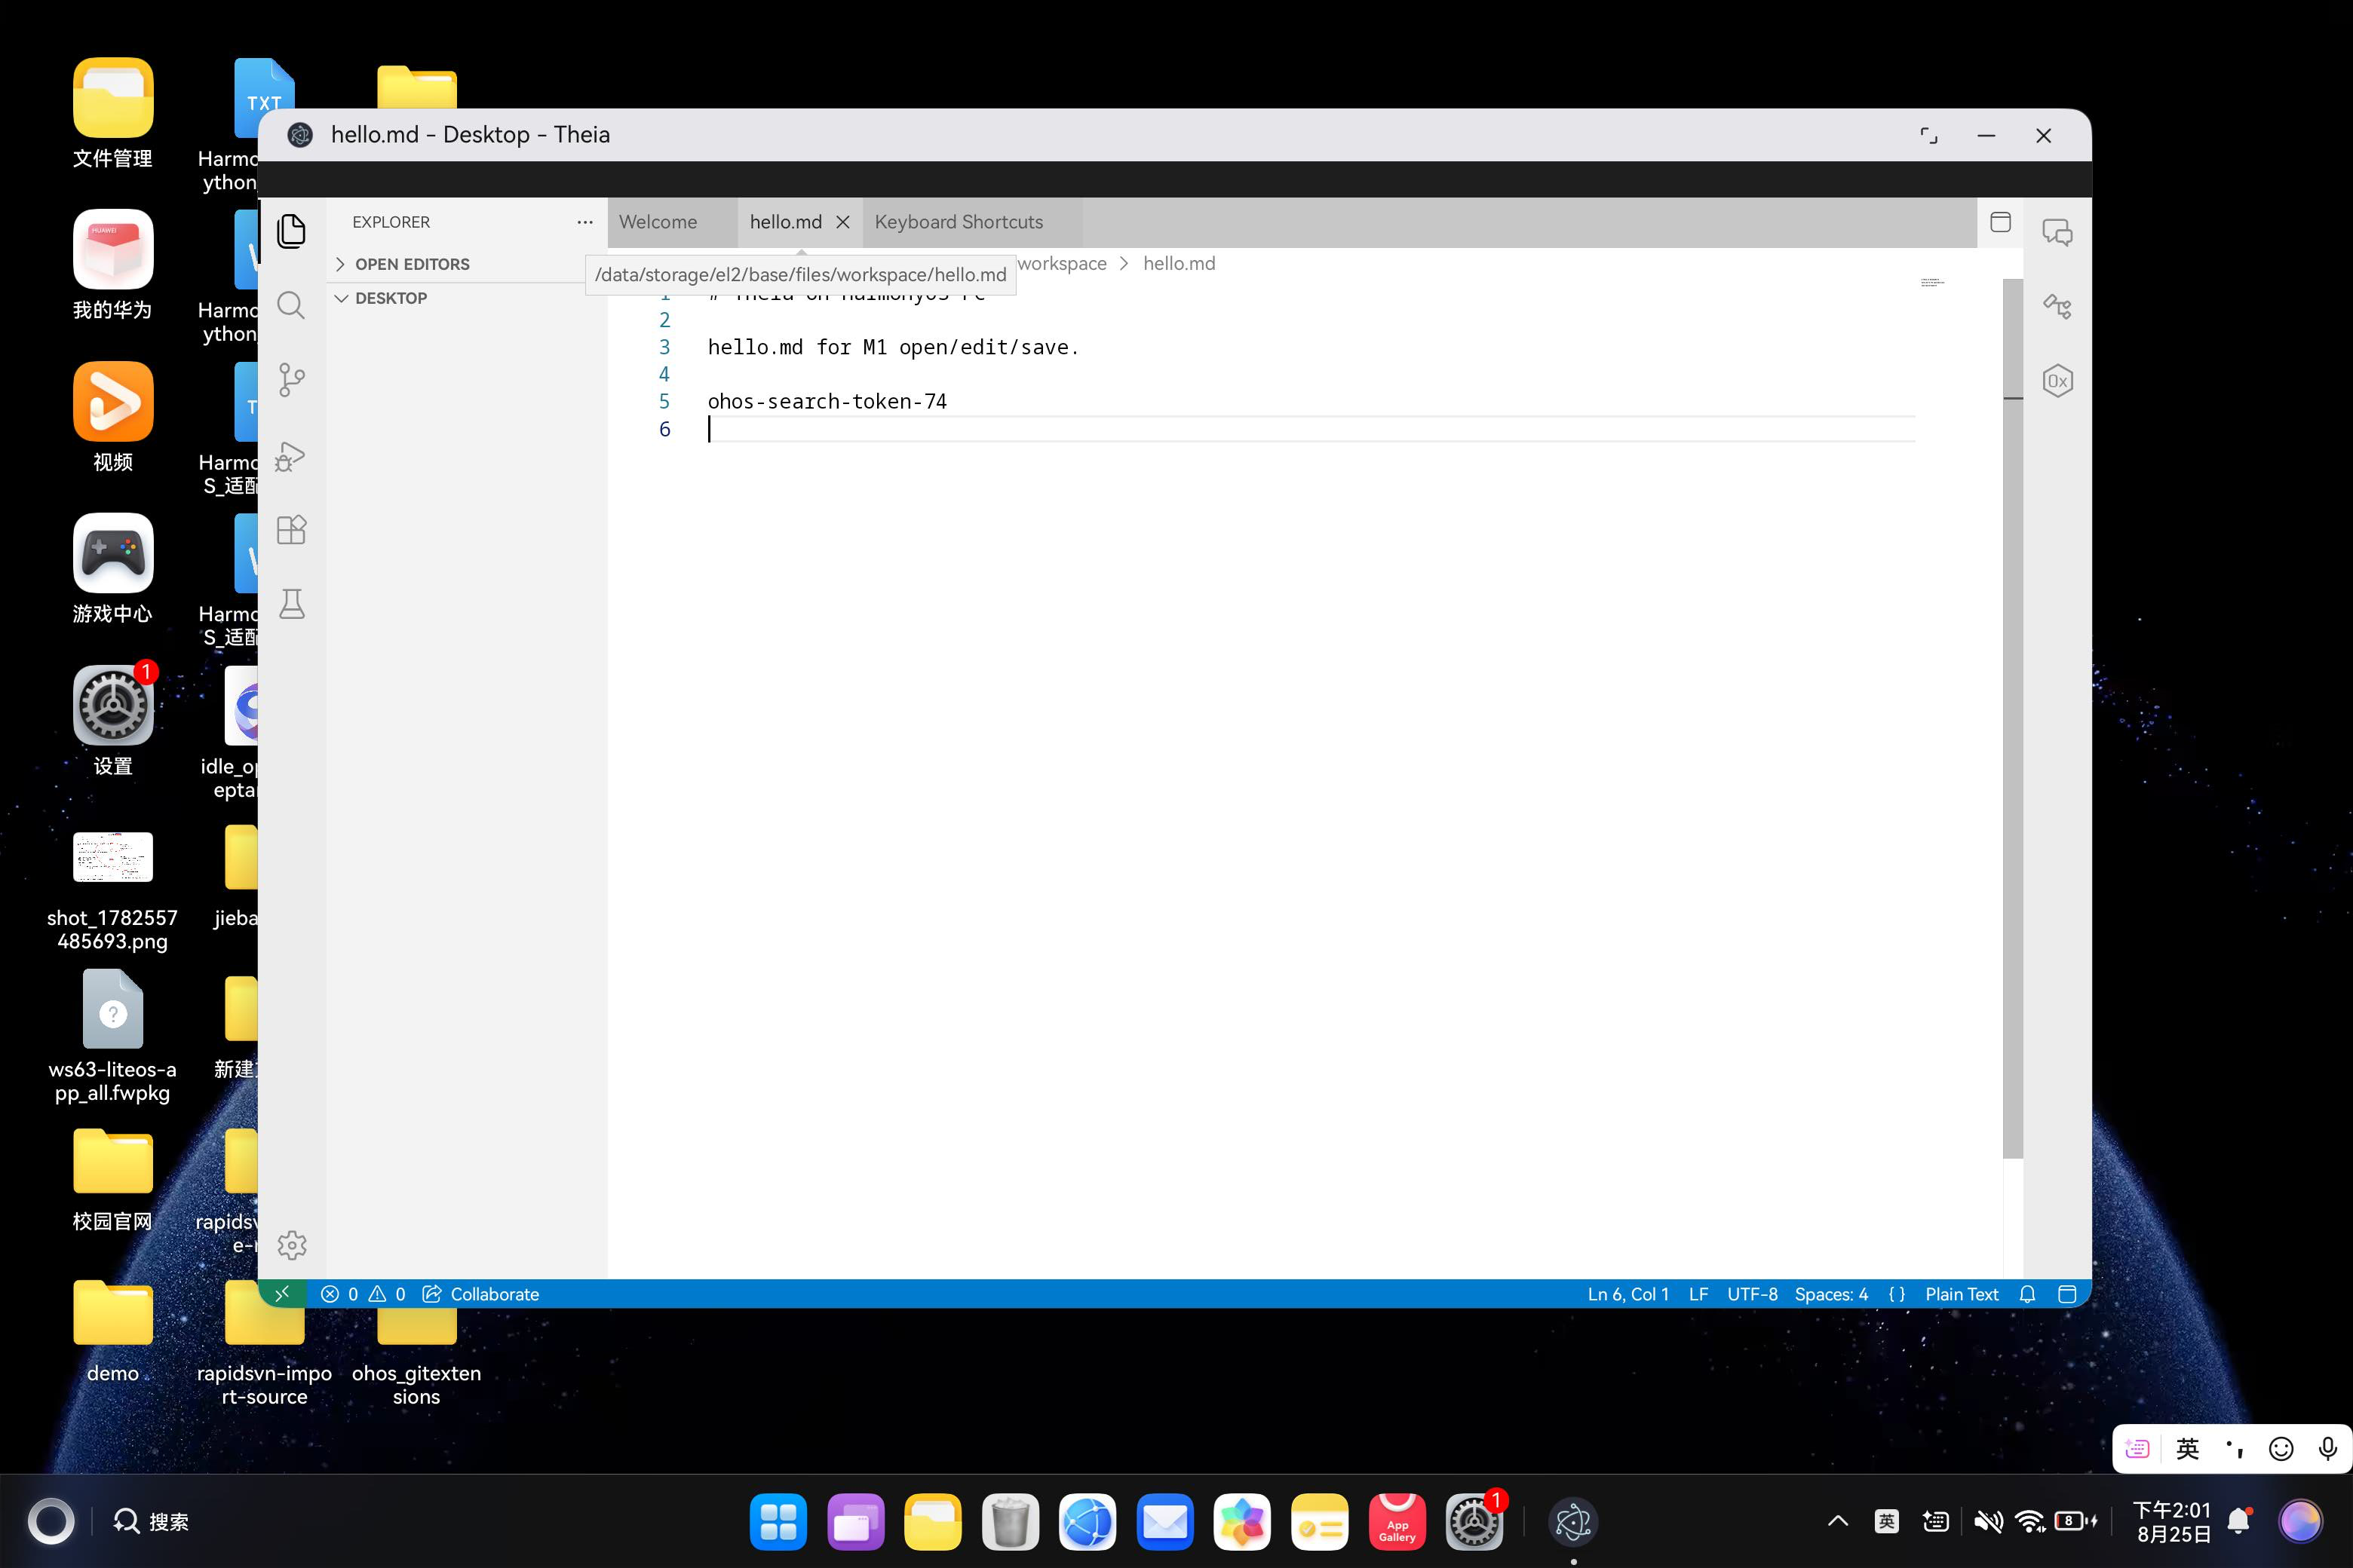Open the Trash icon in the dock

[x=1009, y=1522]
